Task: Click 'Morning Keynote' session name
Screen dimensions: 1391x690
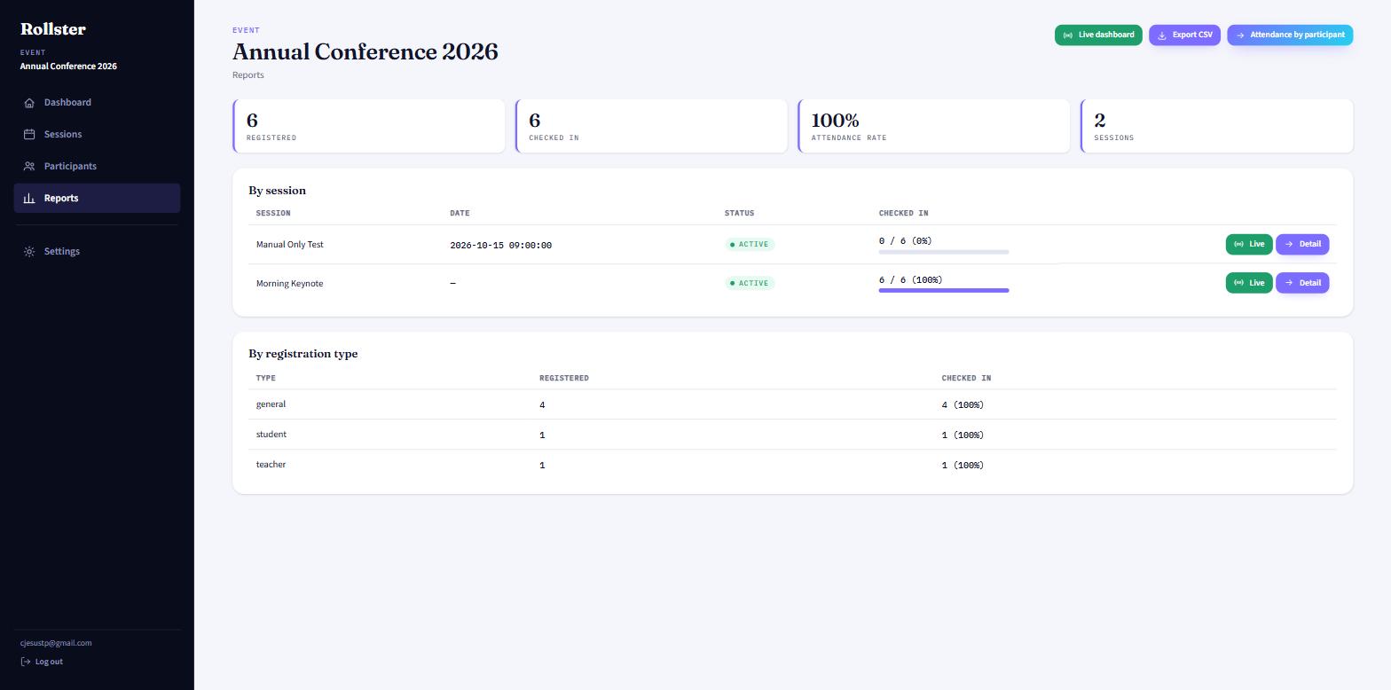Action: (x=290, y=284)
